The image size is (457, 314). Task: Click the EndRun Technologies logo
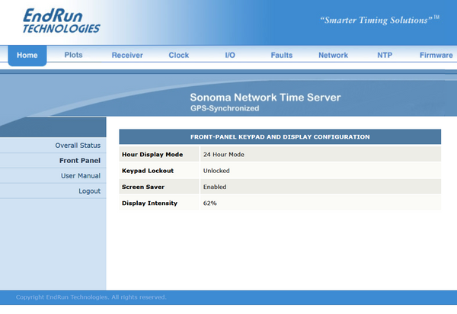(x=62, y=21)
